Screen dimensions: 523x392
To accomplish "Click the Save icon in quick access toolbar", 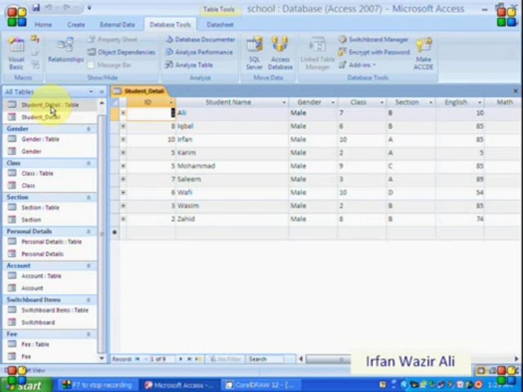I will [x=36, y=7].
